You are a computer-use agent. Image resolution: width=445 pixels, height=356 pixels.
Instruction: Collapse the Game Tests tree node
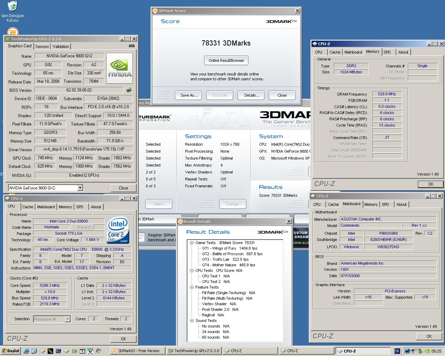click(192, 243)
